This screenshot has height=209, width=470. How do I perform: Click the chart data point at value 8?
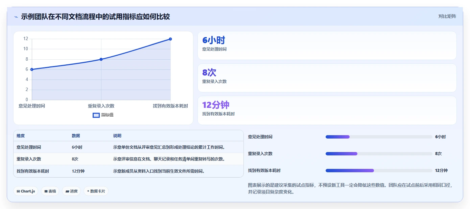(101, 59)
